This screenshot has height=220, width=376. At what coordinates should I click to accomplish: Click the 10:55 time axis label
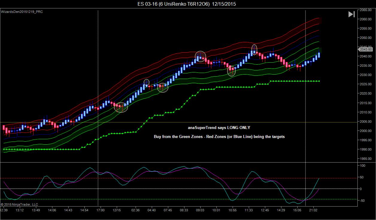(x=232, y=210)
